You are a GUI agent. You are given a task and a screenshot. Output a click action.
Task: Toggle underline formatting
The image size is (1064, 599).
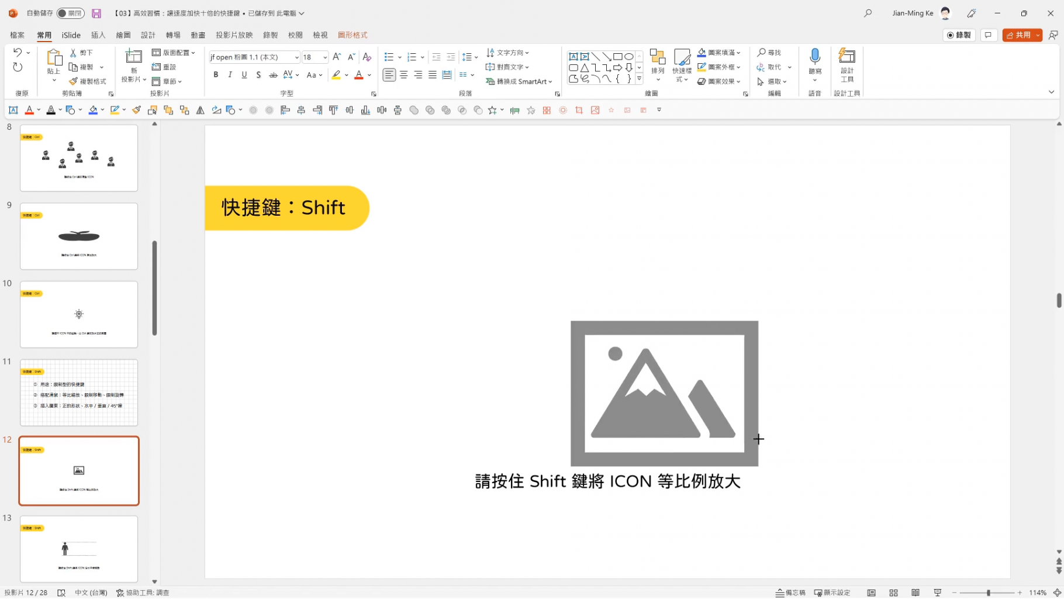pyautogui.click(x=244, y=74)
